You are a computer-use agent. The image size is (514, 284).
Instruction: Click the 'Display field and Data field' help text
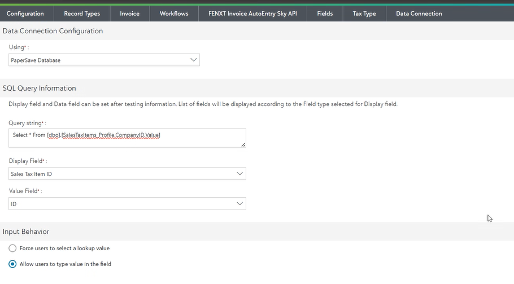203,104
